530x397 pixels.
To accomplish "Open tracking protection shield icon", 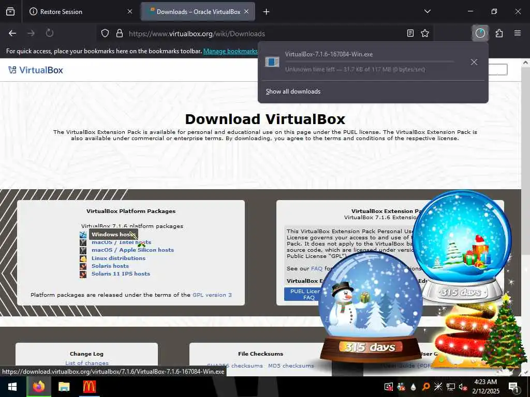I will pos(105,34).
